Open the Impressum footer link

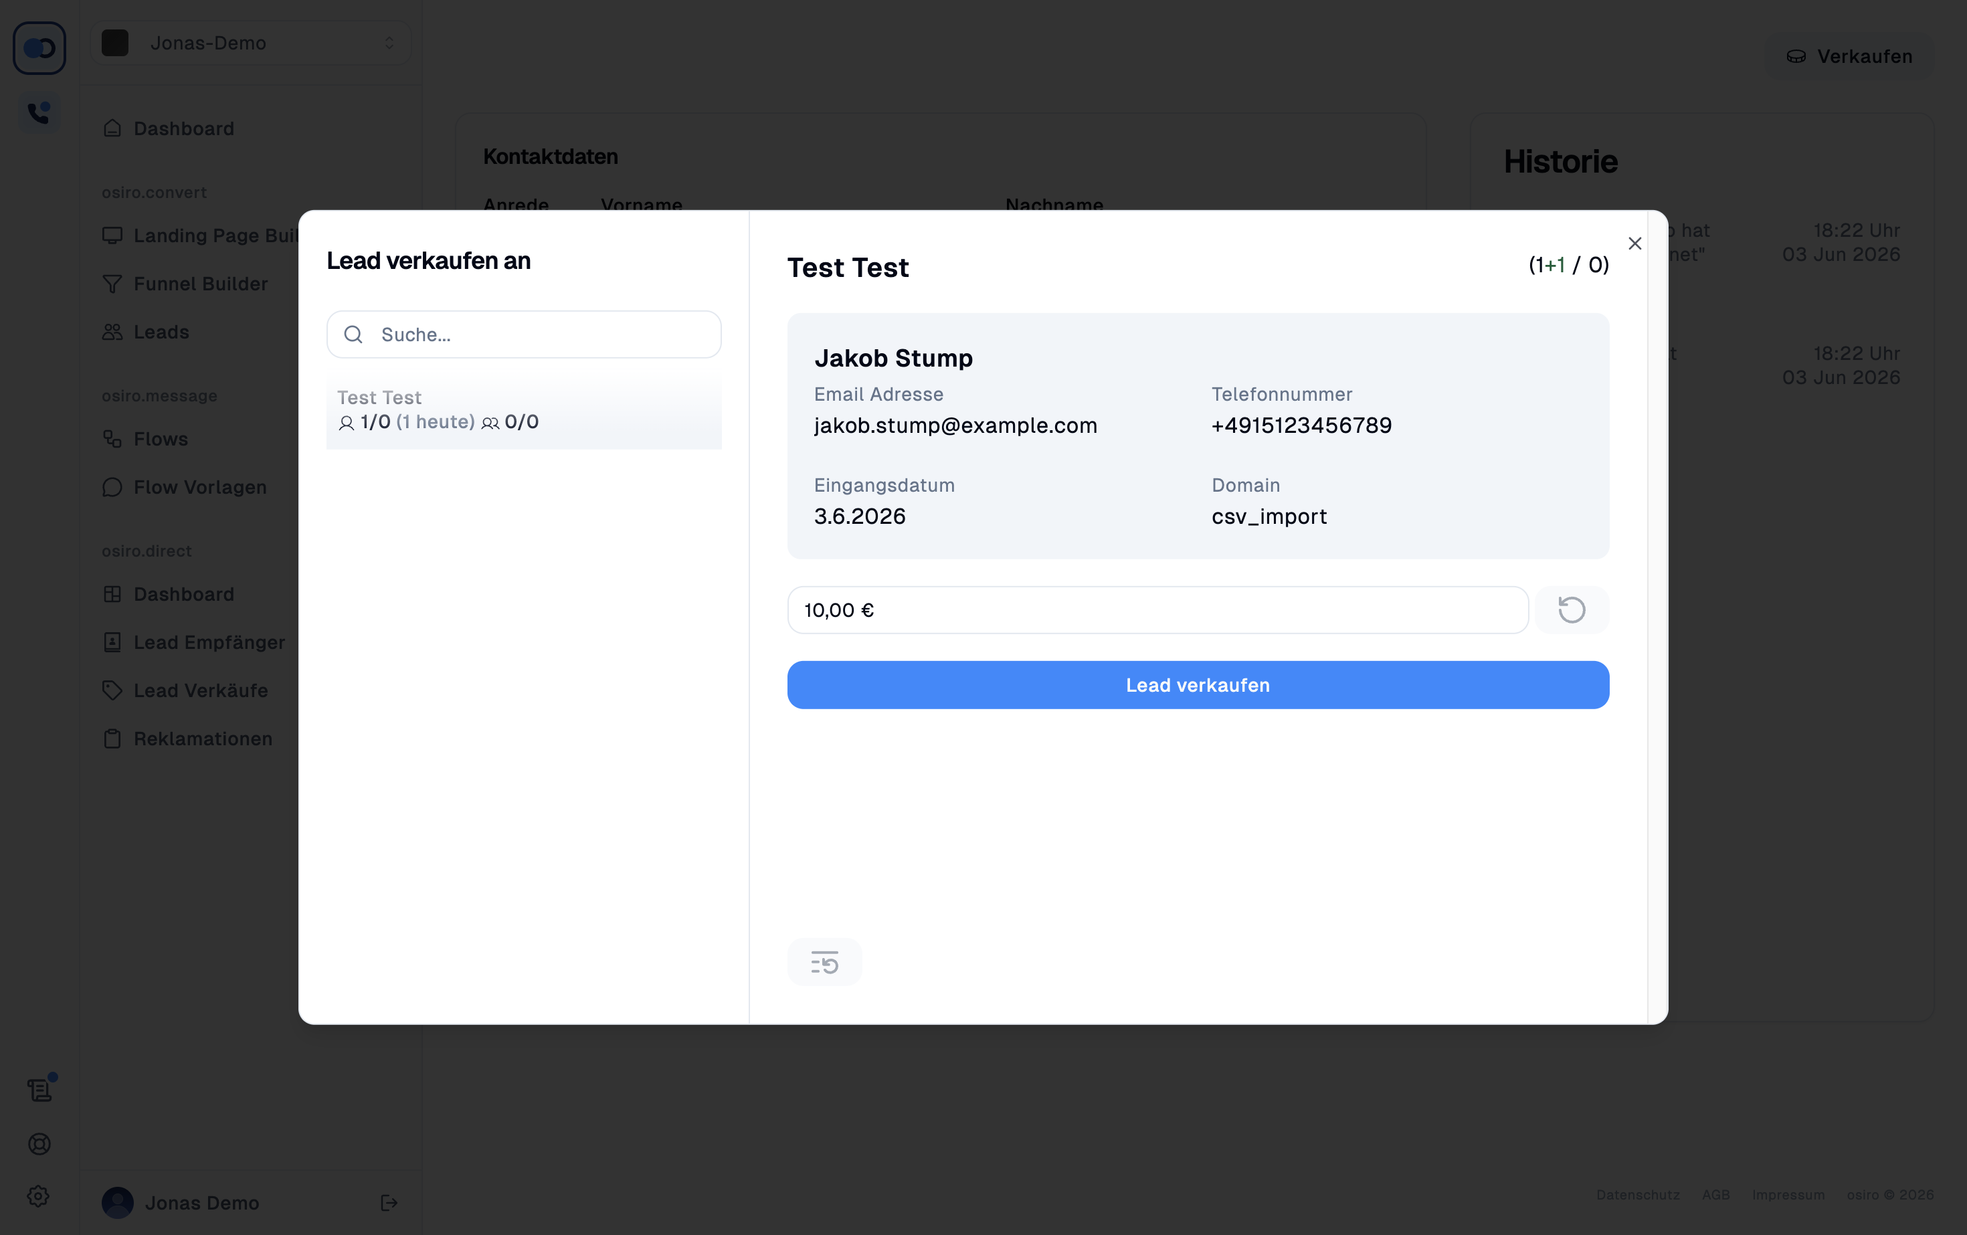(x=1788, y=1194)
